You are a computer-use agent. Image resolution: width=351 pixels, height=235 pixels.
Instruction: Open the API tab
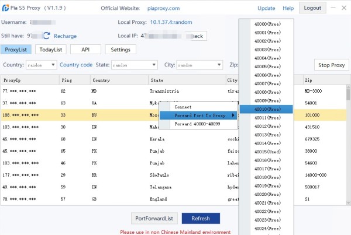tap(85, 50)
